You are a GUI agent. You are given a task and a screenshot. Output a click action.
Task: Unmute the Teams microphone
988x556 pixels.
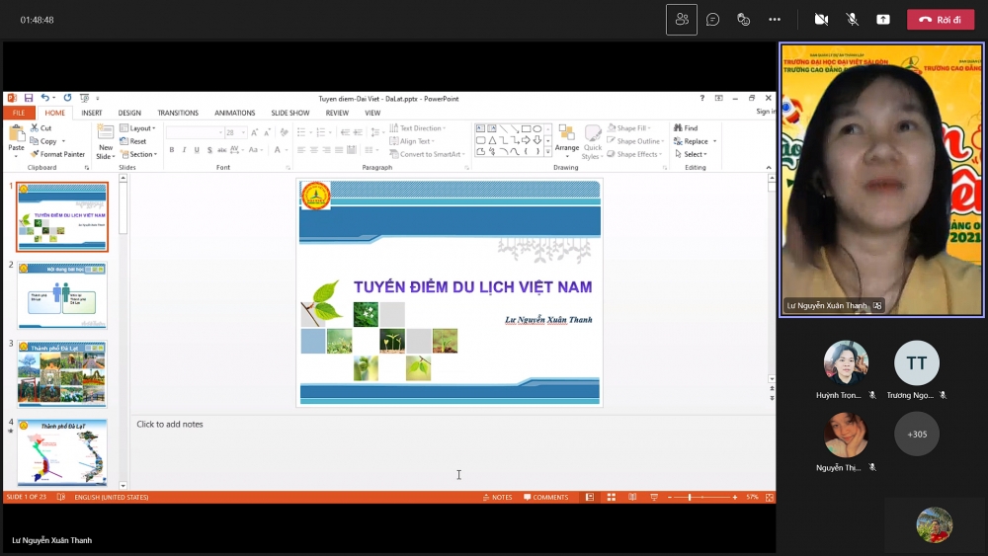point(853,20)
